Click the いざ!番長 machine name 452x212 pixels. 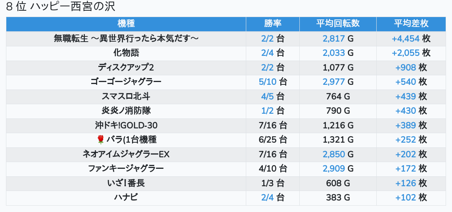pyautogui.click(x=126, y=183)
